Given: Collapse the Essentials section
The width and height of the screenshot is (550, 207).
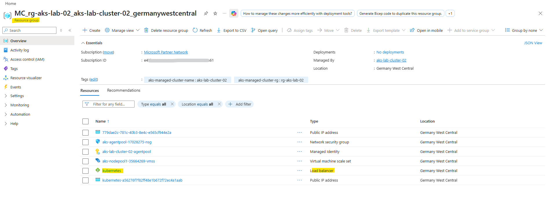Looking at the screenshot, I should tap(83, 43).
